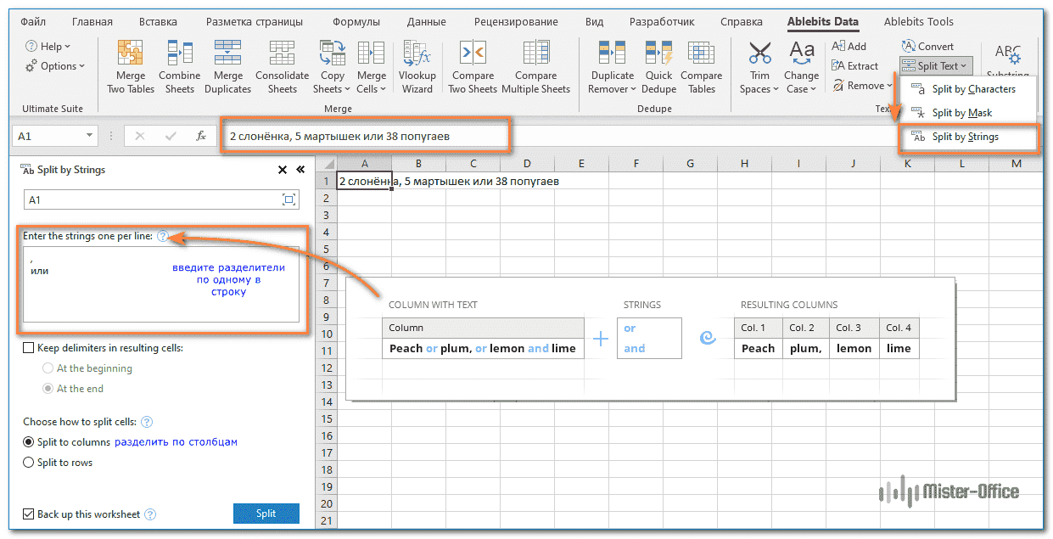This screenshot has width=1053, height=539.
Task: Close the Split by Strings pane
Action: pyautogui.click(x=283, y=170)
